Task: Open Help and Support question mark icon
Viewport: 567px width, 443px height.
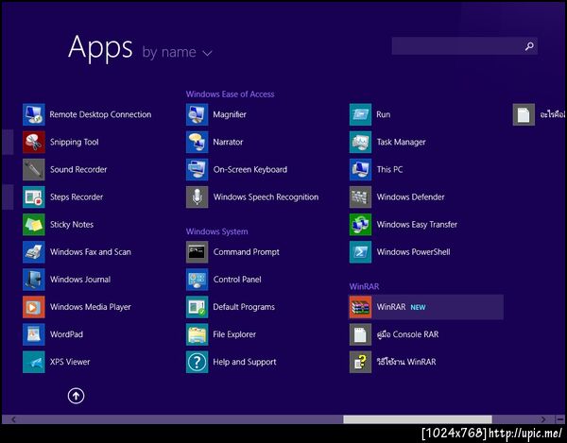Action: (198, 362)
